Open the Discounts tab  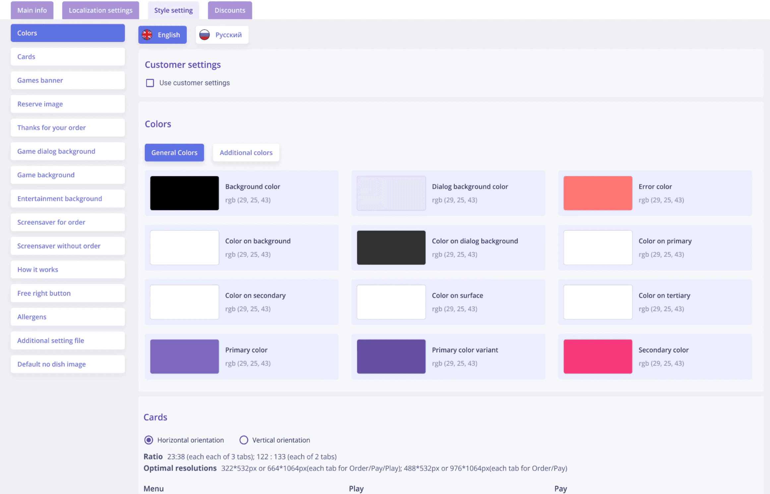230,10
